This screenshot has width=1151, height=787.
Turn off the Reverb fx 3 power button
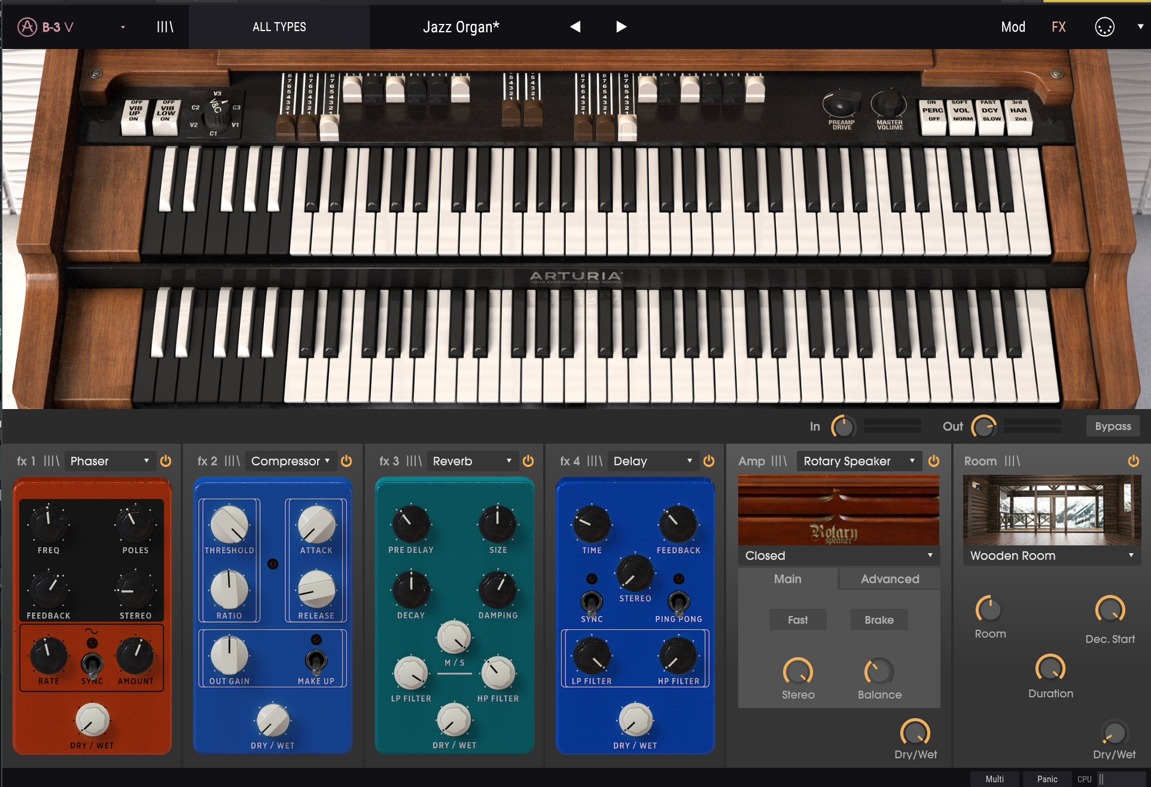coord(528,461)
